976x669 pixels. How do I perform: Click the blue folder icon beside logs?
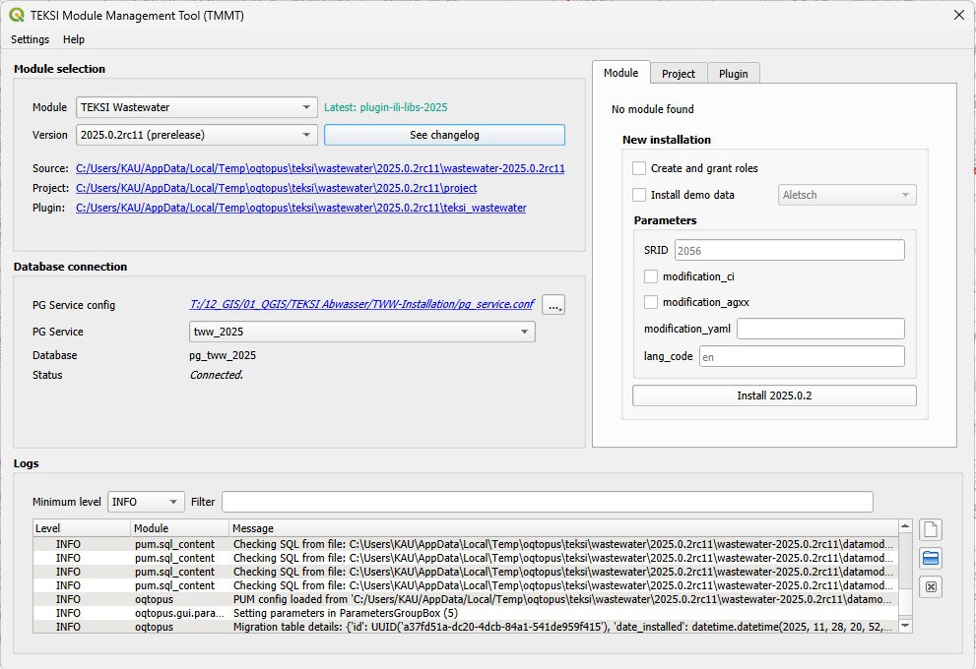click(930, 559)
